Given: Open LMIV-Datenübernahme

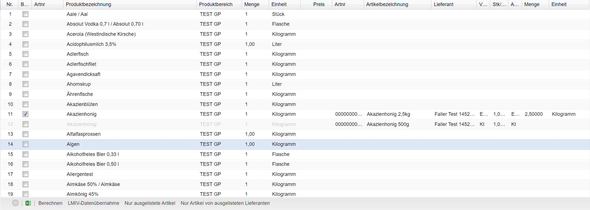Looking at the screenshot, I should [x=93, y=203].
